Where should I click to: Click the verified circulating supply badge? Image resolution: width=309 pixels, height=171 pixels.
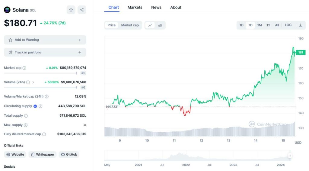click(x=35, y=106)
